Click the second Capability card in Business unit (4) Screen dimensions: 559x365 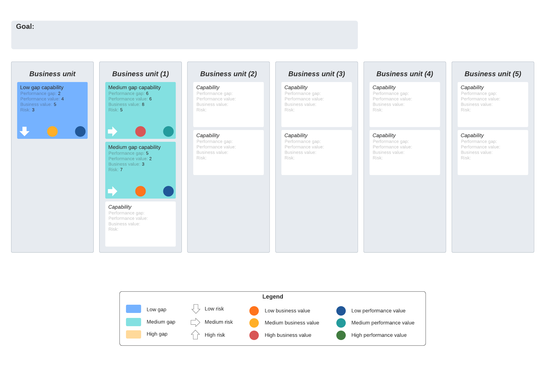404,152
